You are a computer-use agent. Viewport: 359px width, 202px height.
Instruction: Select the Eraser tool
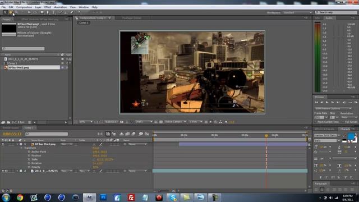coord(72,12)
